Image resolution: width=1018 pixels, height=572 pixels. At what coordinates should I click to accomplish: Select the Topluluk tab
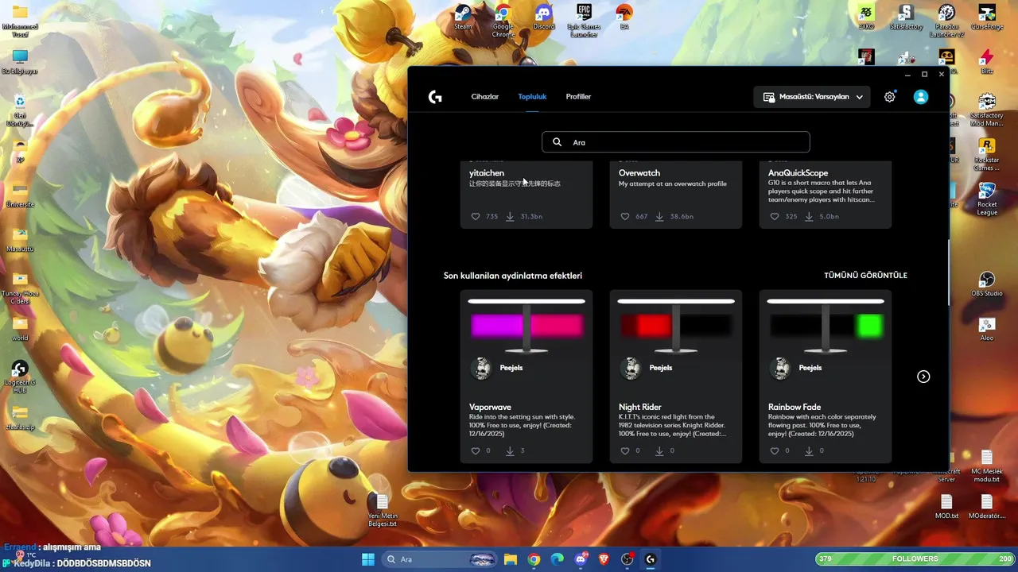[x=532, y=97]
